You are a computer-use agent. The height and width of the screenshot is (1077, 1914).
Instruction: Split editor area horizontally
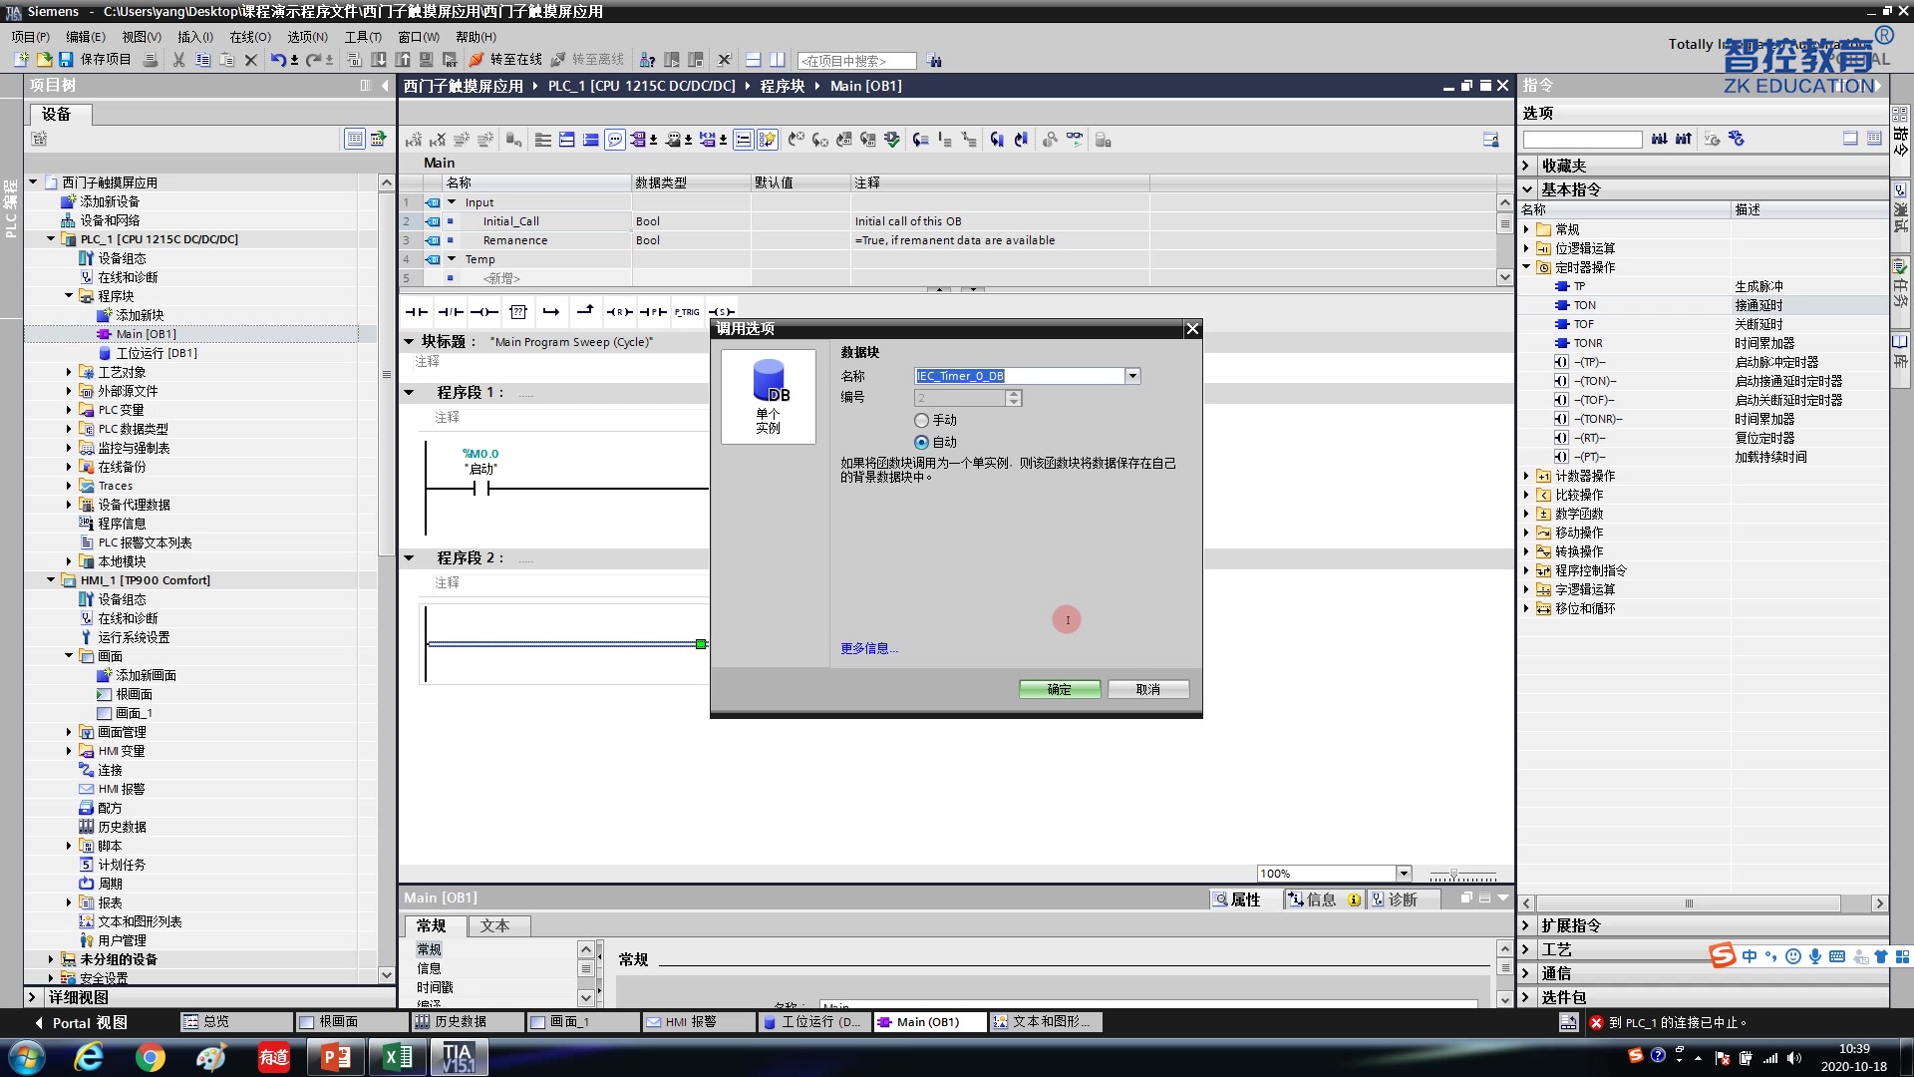coord(753,60)
